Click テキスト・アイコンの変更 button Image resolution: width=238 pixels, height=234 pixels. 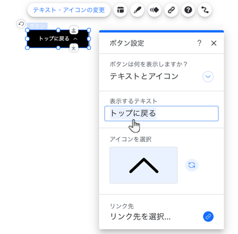(x=69, y=10)
